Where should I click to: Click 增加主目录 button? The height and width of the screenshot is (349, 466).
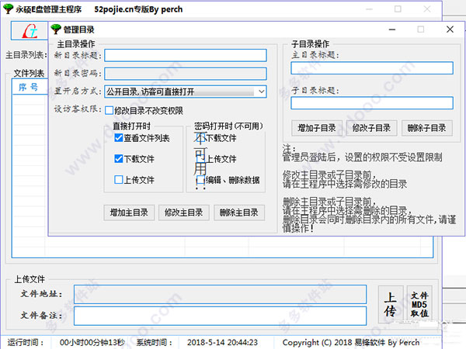[x=129, y=213]
